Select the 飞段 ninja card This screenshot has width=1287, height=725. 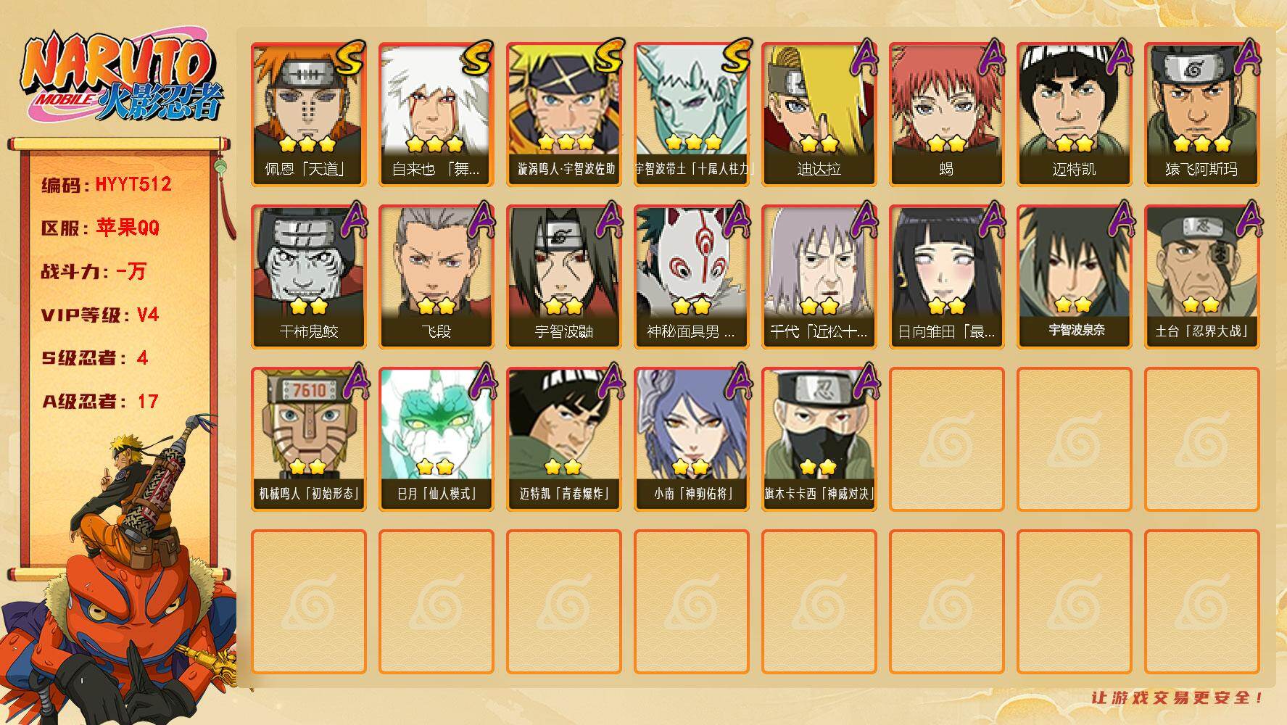[x=436, y=276]
